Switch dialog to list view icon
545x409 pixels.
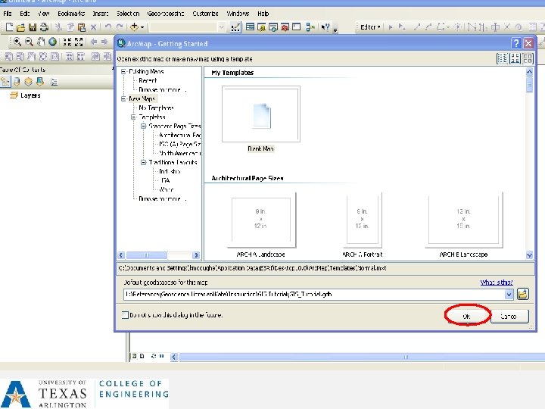click(x=503, y=58)
